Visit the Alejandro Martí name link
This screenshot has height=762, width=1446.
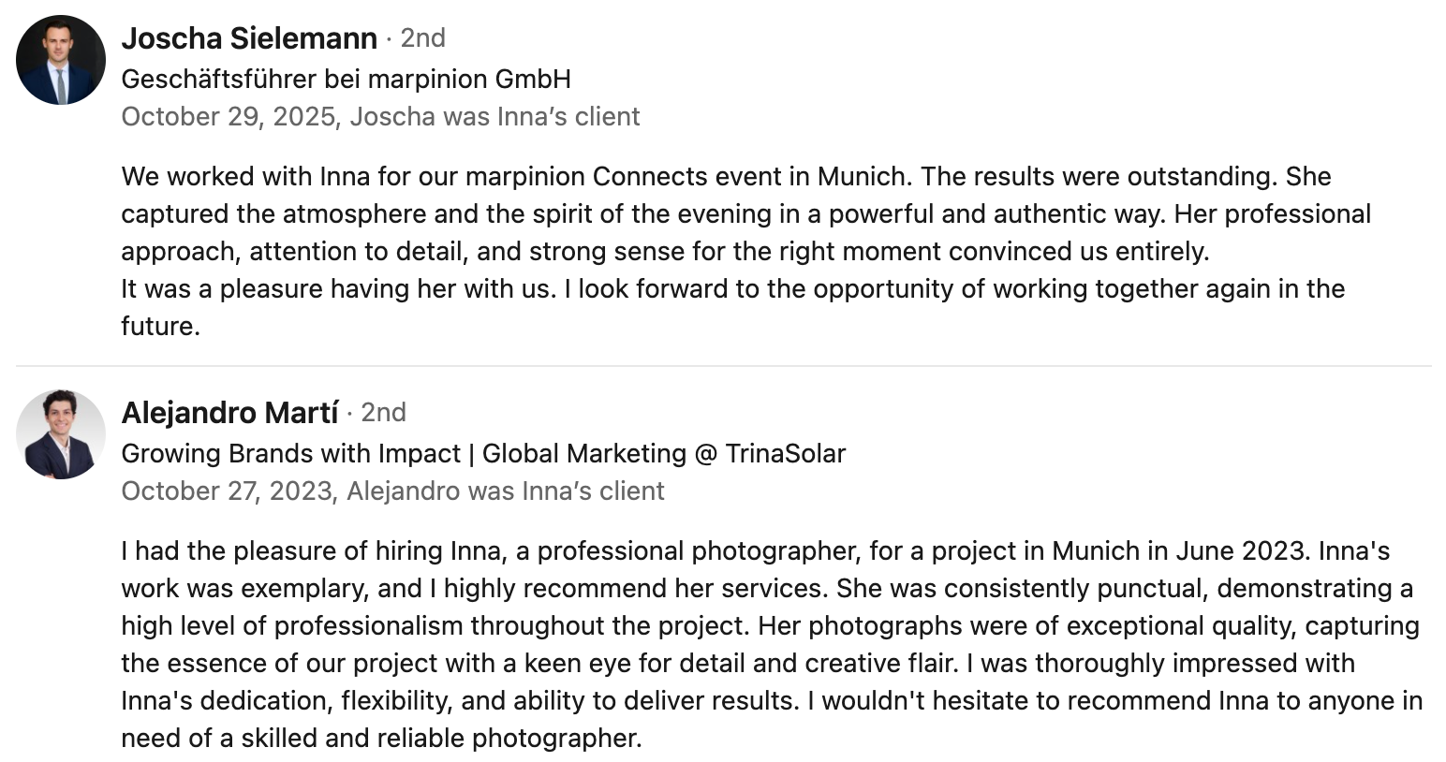[x=229, y=413]
